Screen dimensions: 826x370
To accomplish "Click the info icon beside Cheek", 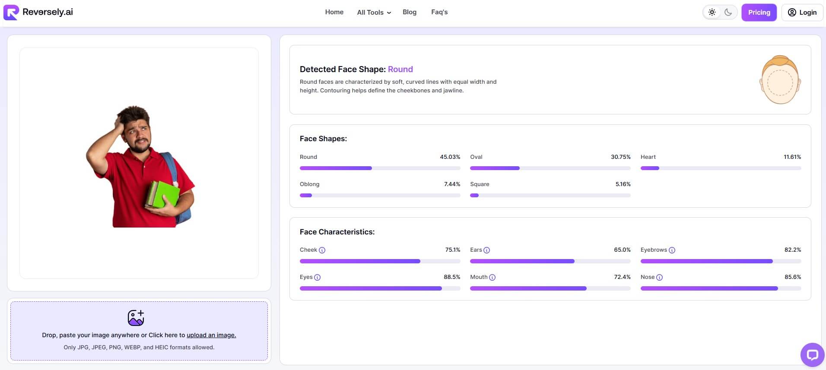I will coord(322,250).
